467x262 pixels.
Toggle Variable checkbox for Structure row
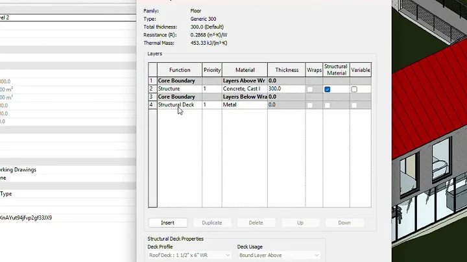(354, 89)
